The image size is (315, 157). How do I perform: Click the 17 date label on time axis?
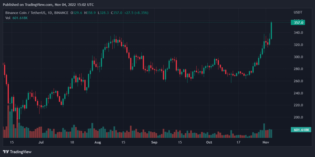click(x=238, y=143)
